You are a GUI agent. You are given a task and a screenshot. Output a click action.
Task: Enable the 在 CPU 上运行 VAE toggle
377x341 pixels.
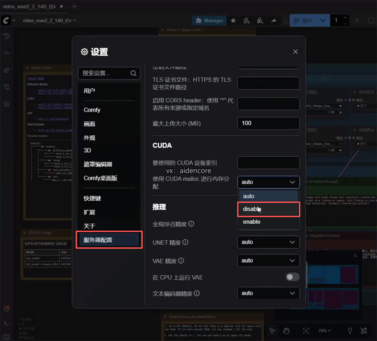[292, 277]
